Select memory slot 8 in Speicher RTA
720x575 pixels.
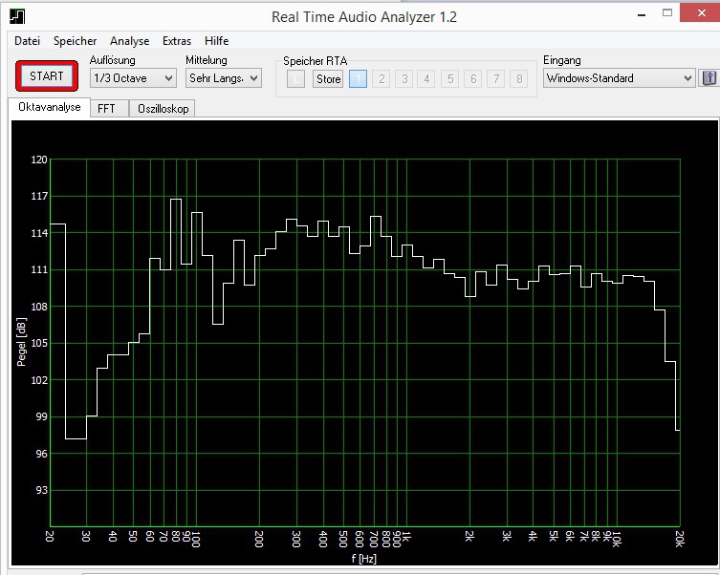tap(519, 78)
